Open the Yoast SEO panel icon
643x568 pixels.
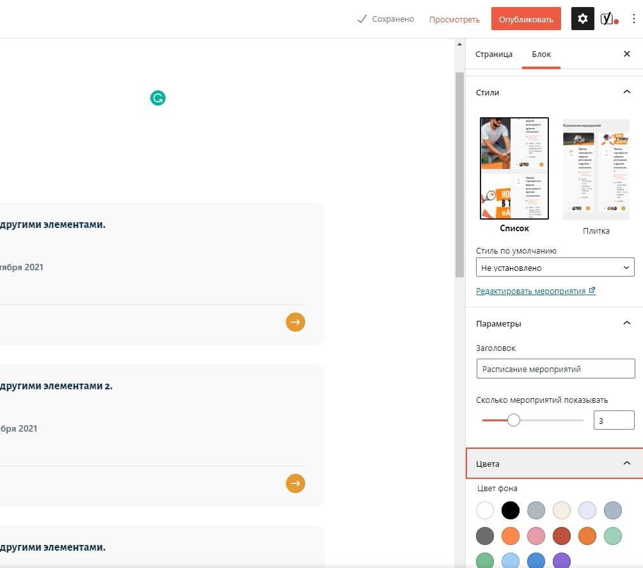click(x=609, y=19)
